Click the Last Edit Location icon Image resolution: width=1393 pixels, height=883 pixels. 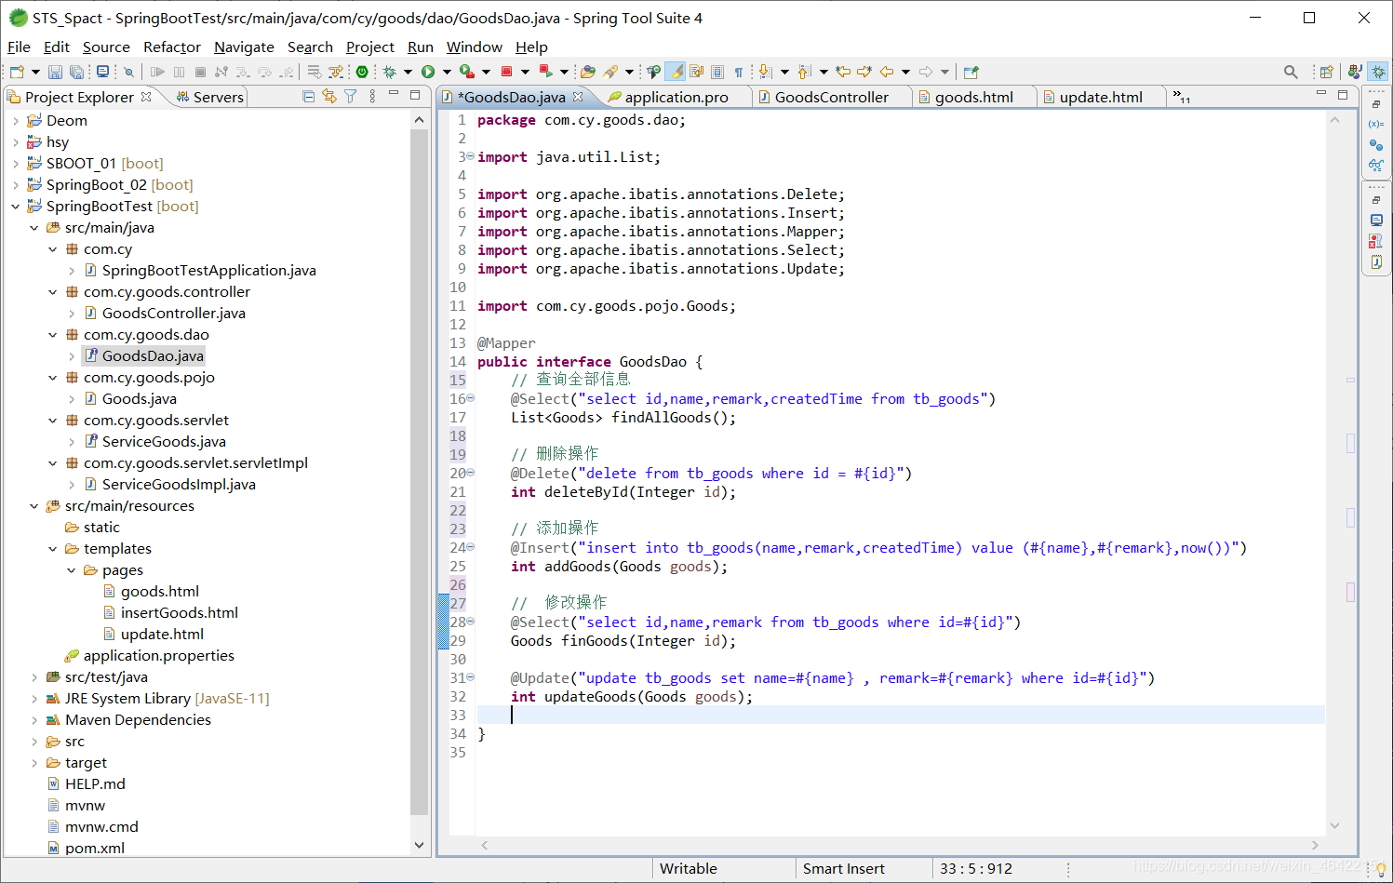(843, 72)
